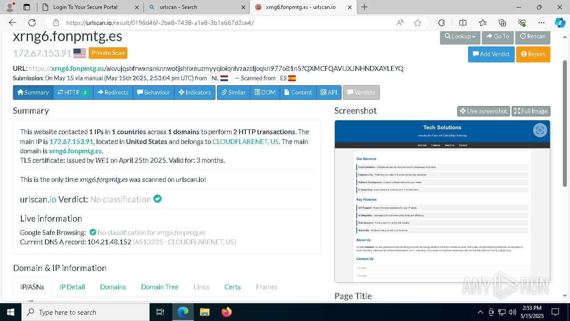Screen dimensions: 570x321
Task: Open the Indicators tab
Action: 195,92
